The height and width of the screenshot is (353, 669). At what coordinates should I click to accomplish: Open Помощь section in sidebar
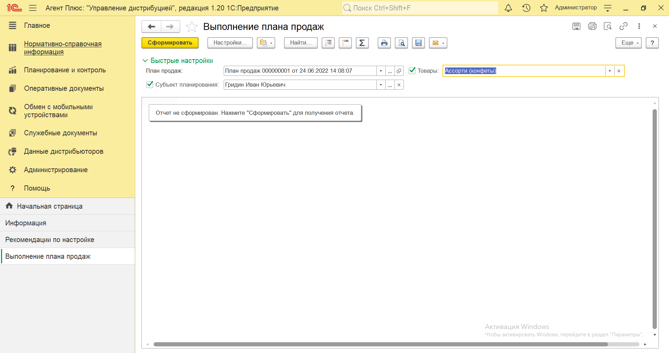point(68,188)
